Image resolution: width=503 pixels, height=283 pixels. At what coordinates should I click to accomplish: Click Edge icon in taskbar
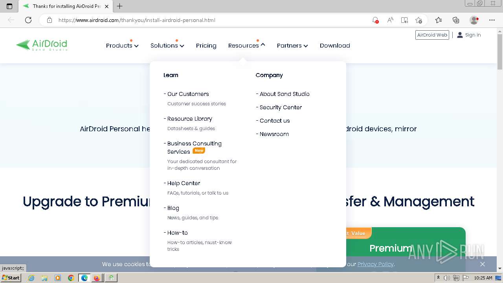[x=84, y=278]
